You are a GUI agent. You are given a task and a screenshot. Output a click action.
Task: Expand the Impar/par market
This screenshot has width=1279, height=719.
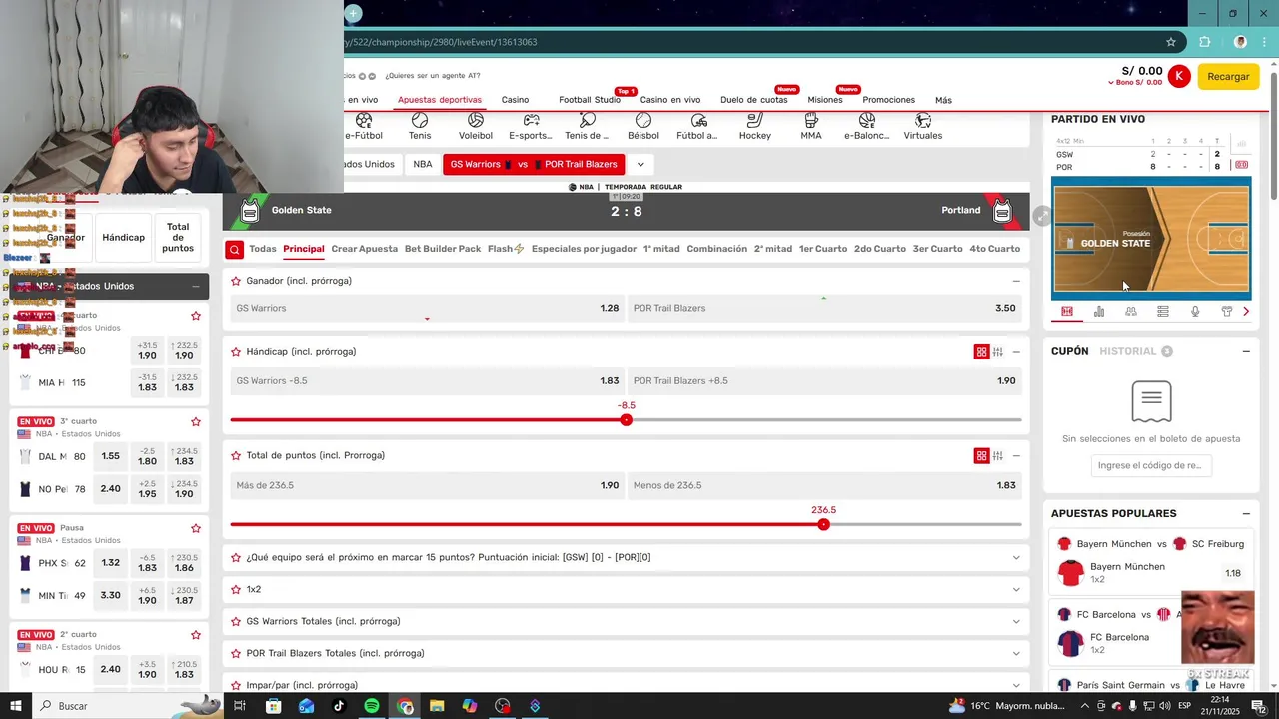pyautogui.click(x=1016, y=685)
